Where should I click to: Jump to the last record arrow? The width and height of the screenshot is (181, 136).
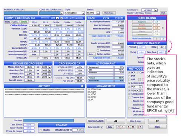(133, 127)
